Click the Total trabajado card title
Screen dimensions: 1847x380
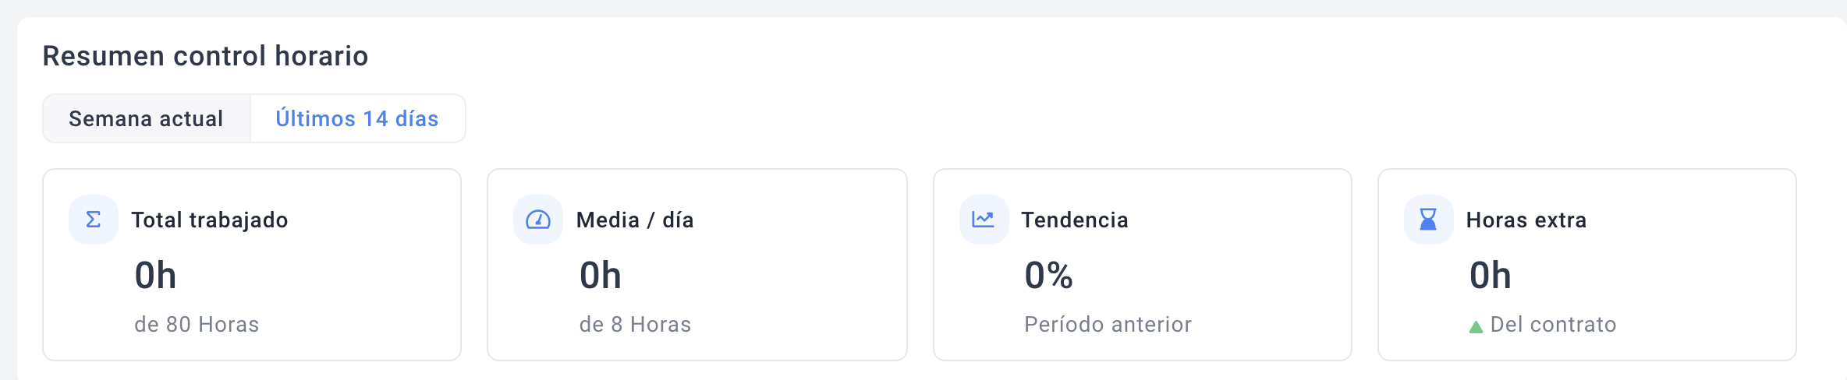point(210,220)
